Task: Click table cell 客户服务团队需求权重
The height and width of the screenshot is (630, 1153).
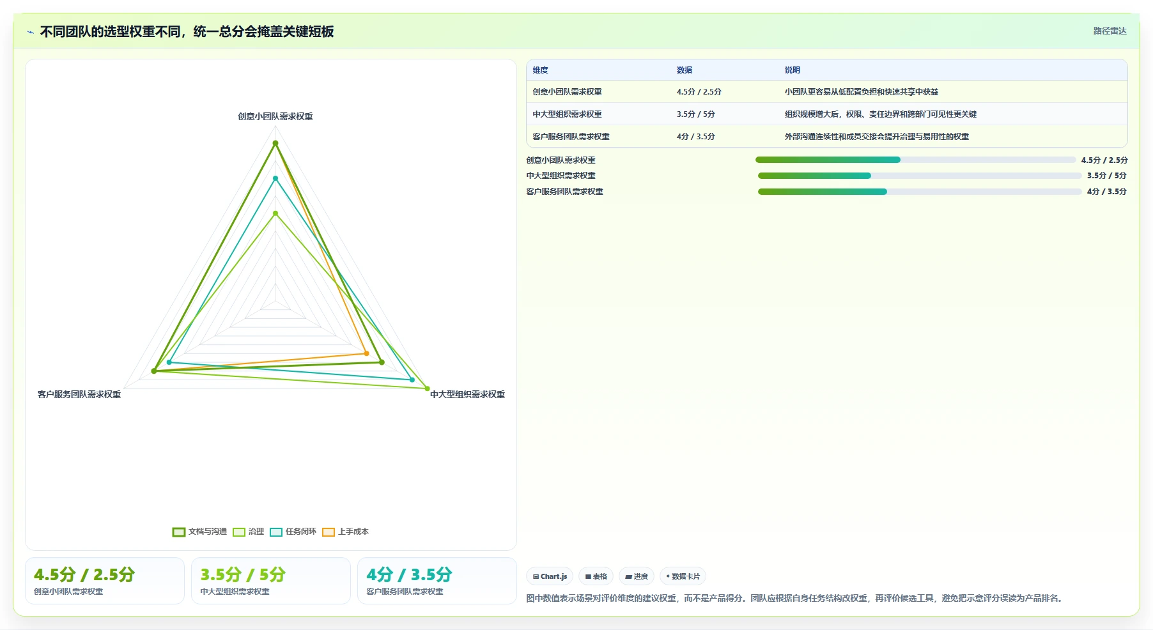Action: (571, 137)
